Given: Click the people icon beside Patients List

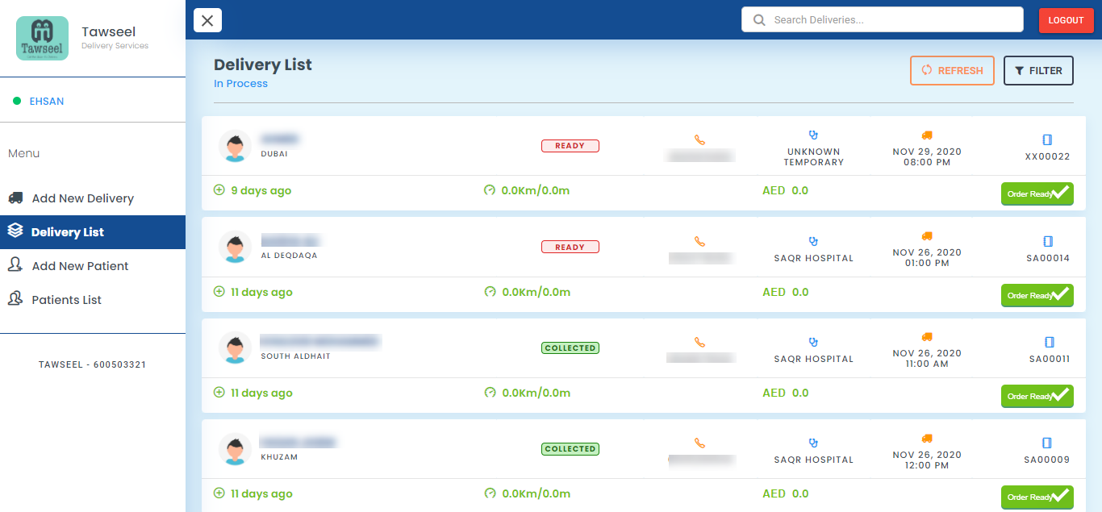Looking at the screenshot, I should point(15,298).
